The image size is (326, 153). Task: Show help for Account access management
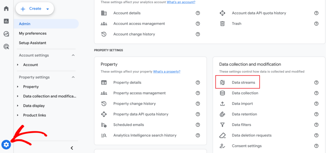[198, 24]
